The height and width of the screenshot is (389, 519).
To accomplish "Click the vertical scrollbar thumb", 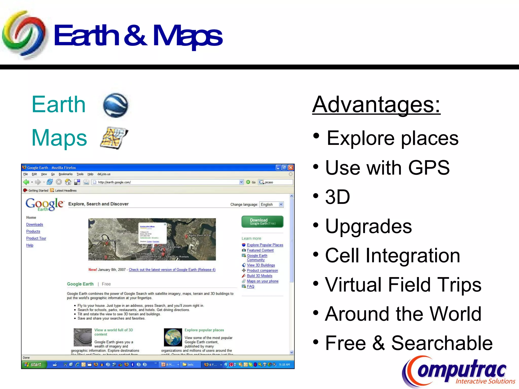I will (x=291, y=240).
